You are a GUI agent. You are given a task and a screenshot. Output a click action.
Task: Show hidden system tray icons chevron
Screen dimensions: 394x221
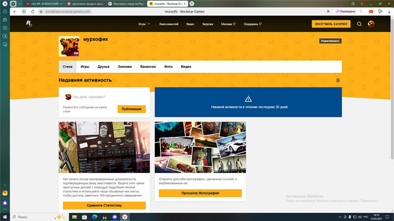340,217
